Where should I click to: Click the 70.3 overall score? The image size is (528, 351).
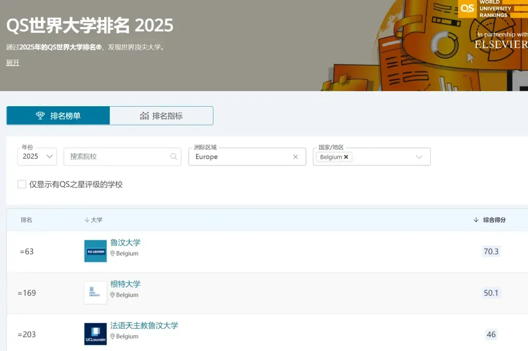click(491, 251)
